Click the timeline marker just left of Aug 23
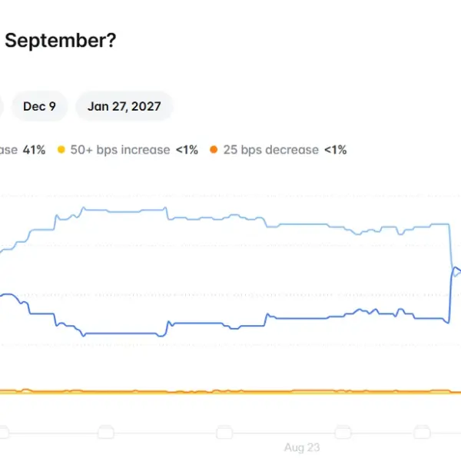The width and height of the screenshot is (461, 461). pos(224,433)
